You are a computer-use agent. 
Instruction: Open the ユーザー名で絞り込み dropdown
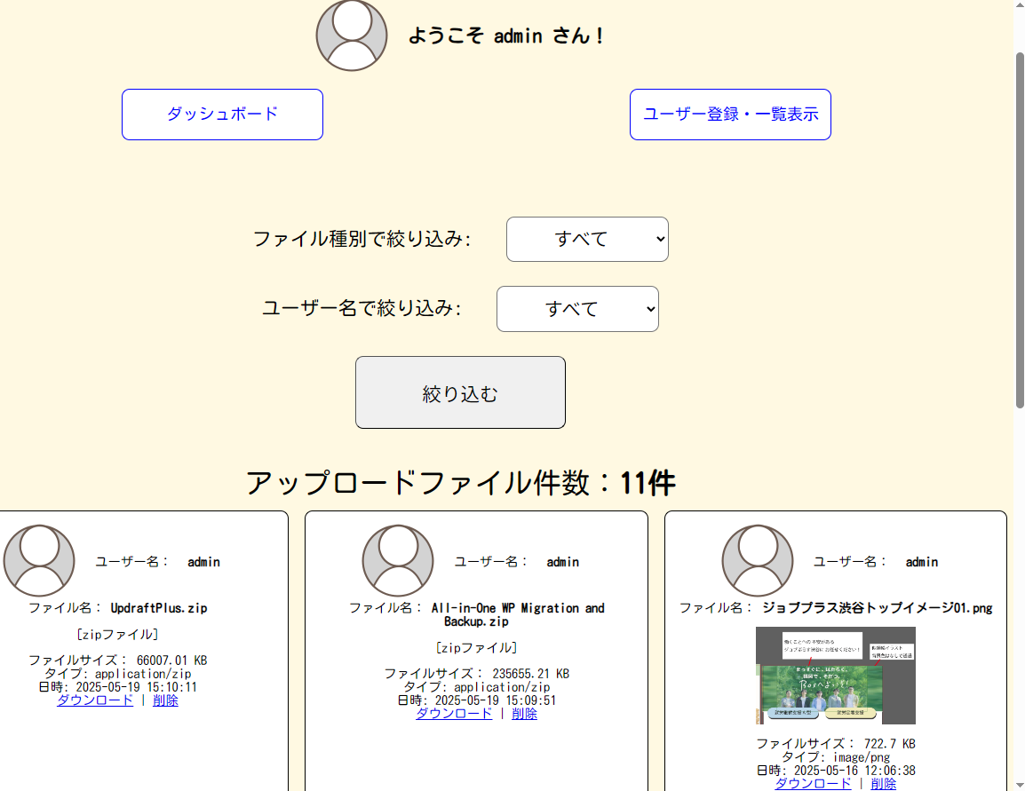[577, 309]
